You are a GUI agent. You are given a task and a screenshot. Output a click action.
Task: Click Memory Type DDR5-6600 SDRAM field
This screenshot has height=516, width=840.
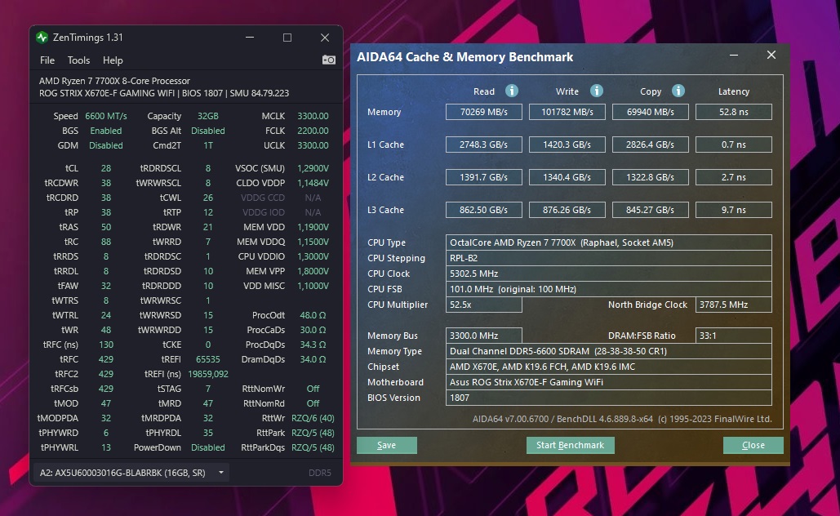[609, 352]
